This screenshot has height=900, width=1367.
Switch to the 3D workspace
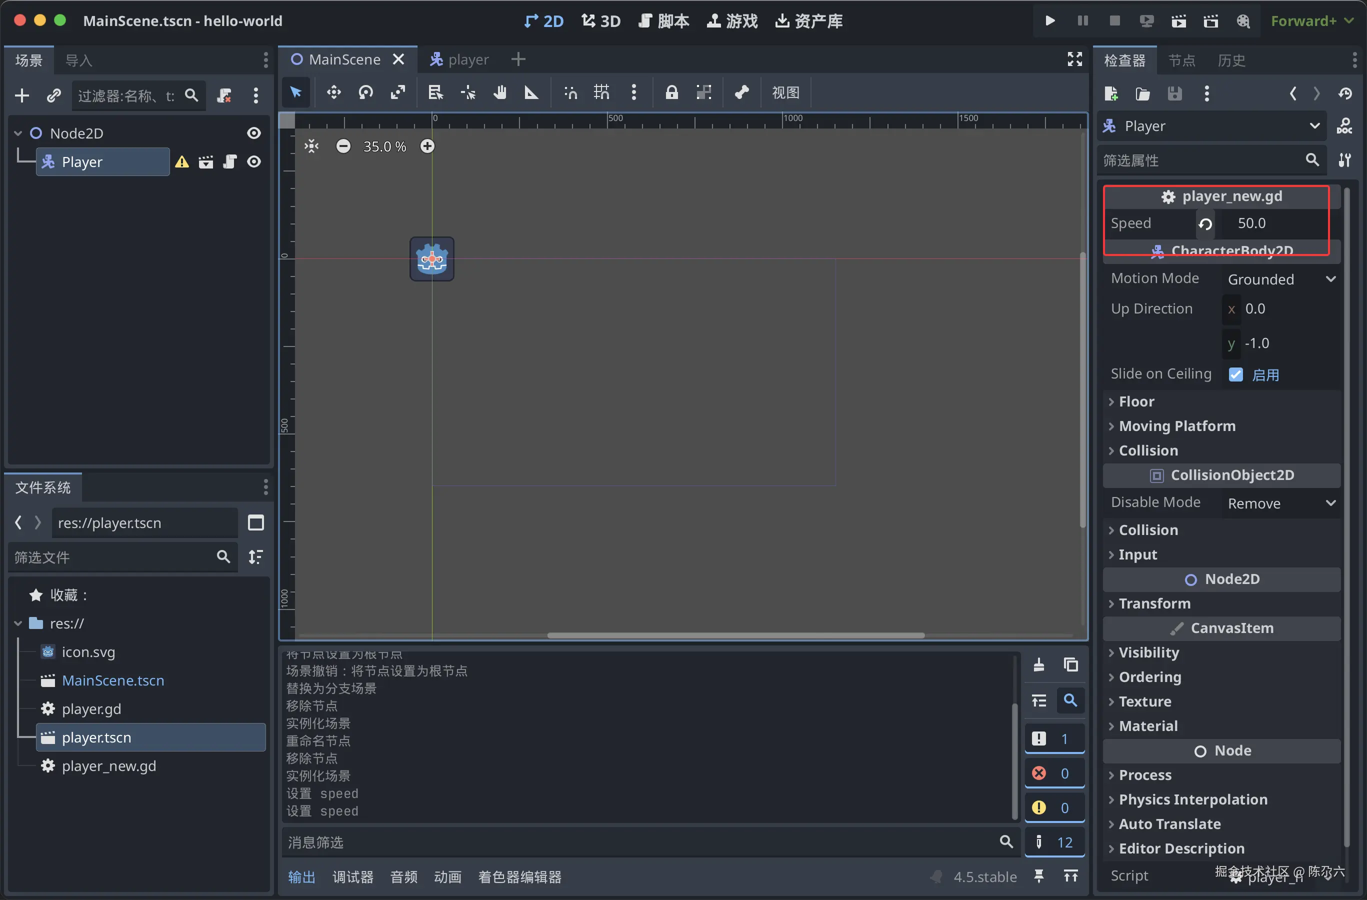(x=601, y=21)
